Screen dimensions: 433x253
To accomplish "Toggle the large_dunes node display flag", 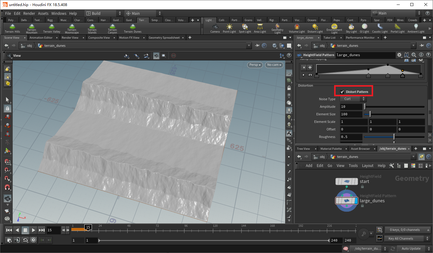I will [x=356, y=201].
